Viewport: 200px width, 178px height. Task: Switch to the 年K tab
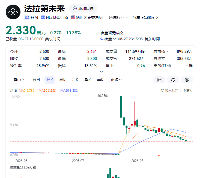click(x=100, y=80)
